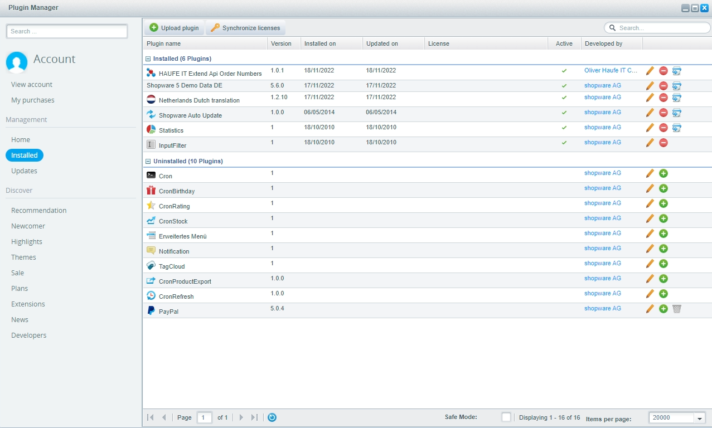This screenshot has width=712, height=428.
Task: Sort by Installed on column header
Action: click(332, 43)
